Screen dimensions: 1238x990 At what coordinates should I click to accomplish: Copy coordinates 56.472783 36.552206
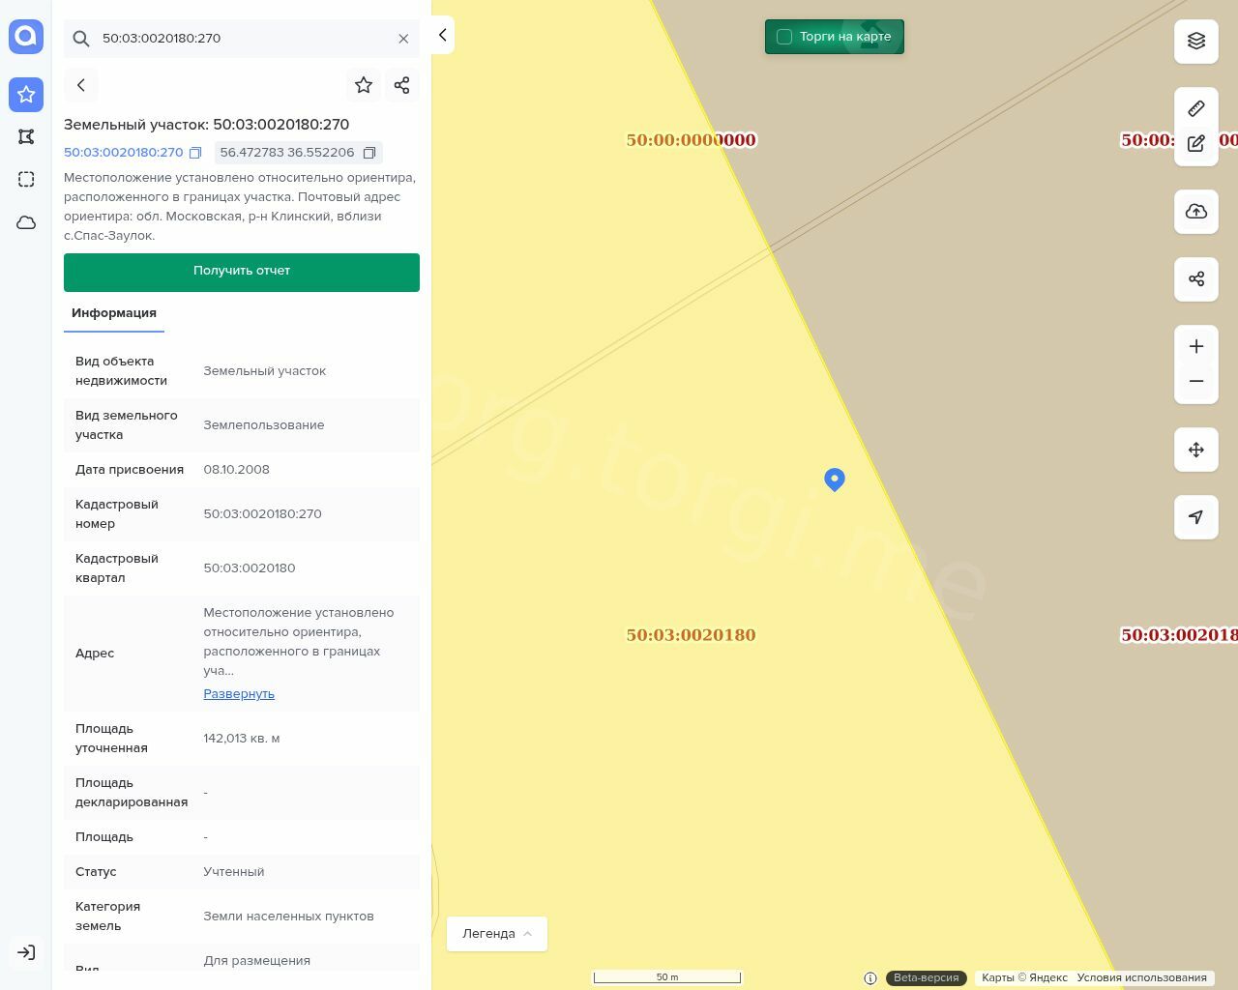click(x=369, y=153)
